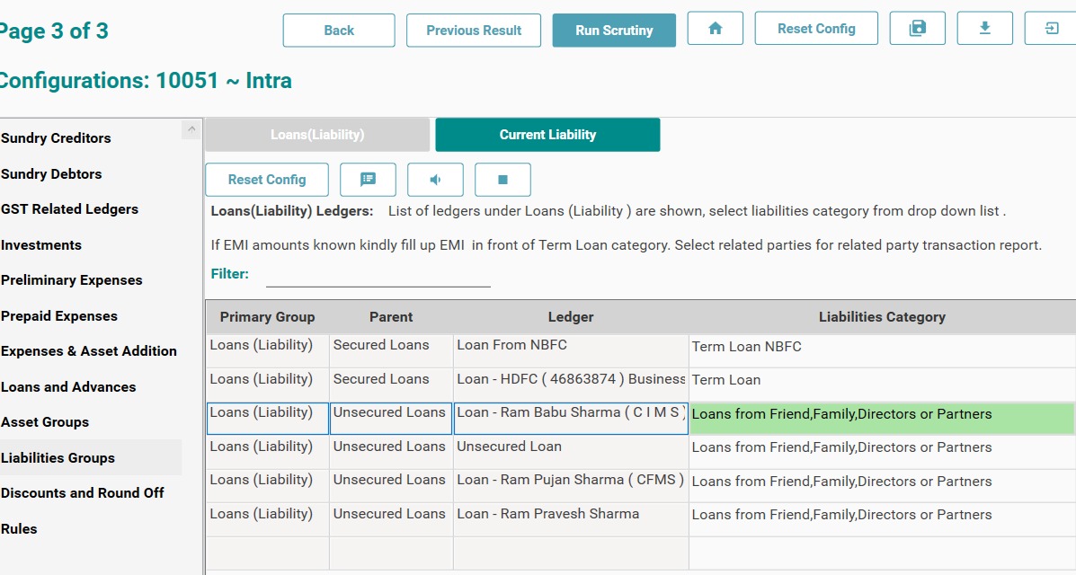1076x575 pixels.
Task: Click the sidebar scroll-up arrow
Action: tap(191, 130)
